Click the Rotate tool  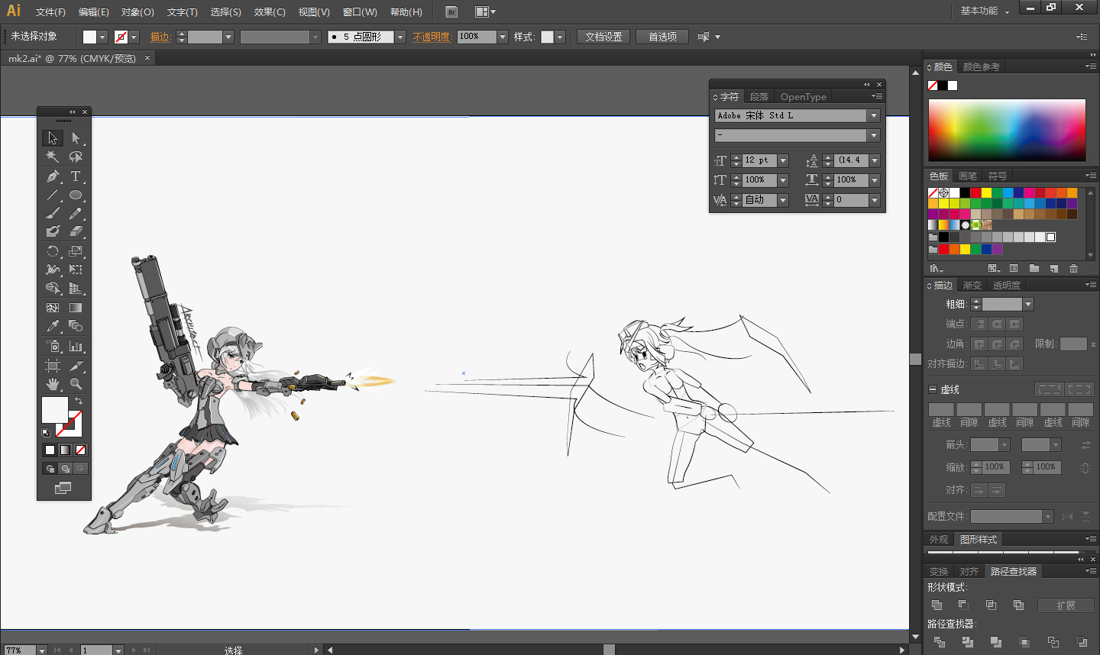53,251
